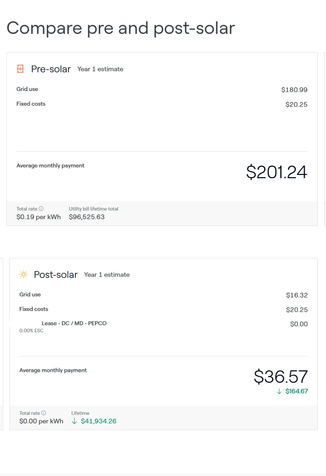Select the Pre-solar heading
The height and width of the screenshot is (476, 326).
coord(51,69)
